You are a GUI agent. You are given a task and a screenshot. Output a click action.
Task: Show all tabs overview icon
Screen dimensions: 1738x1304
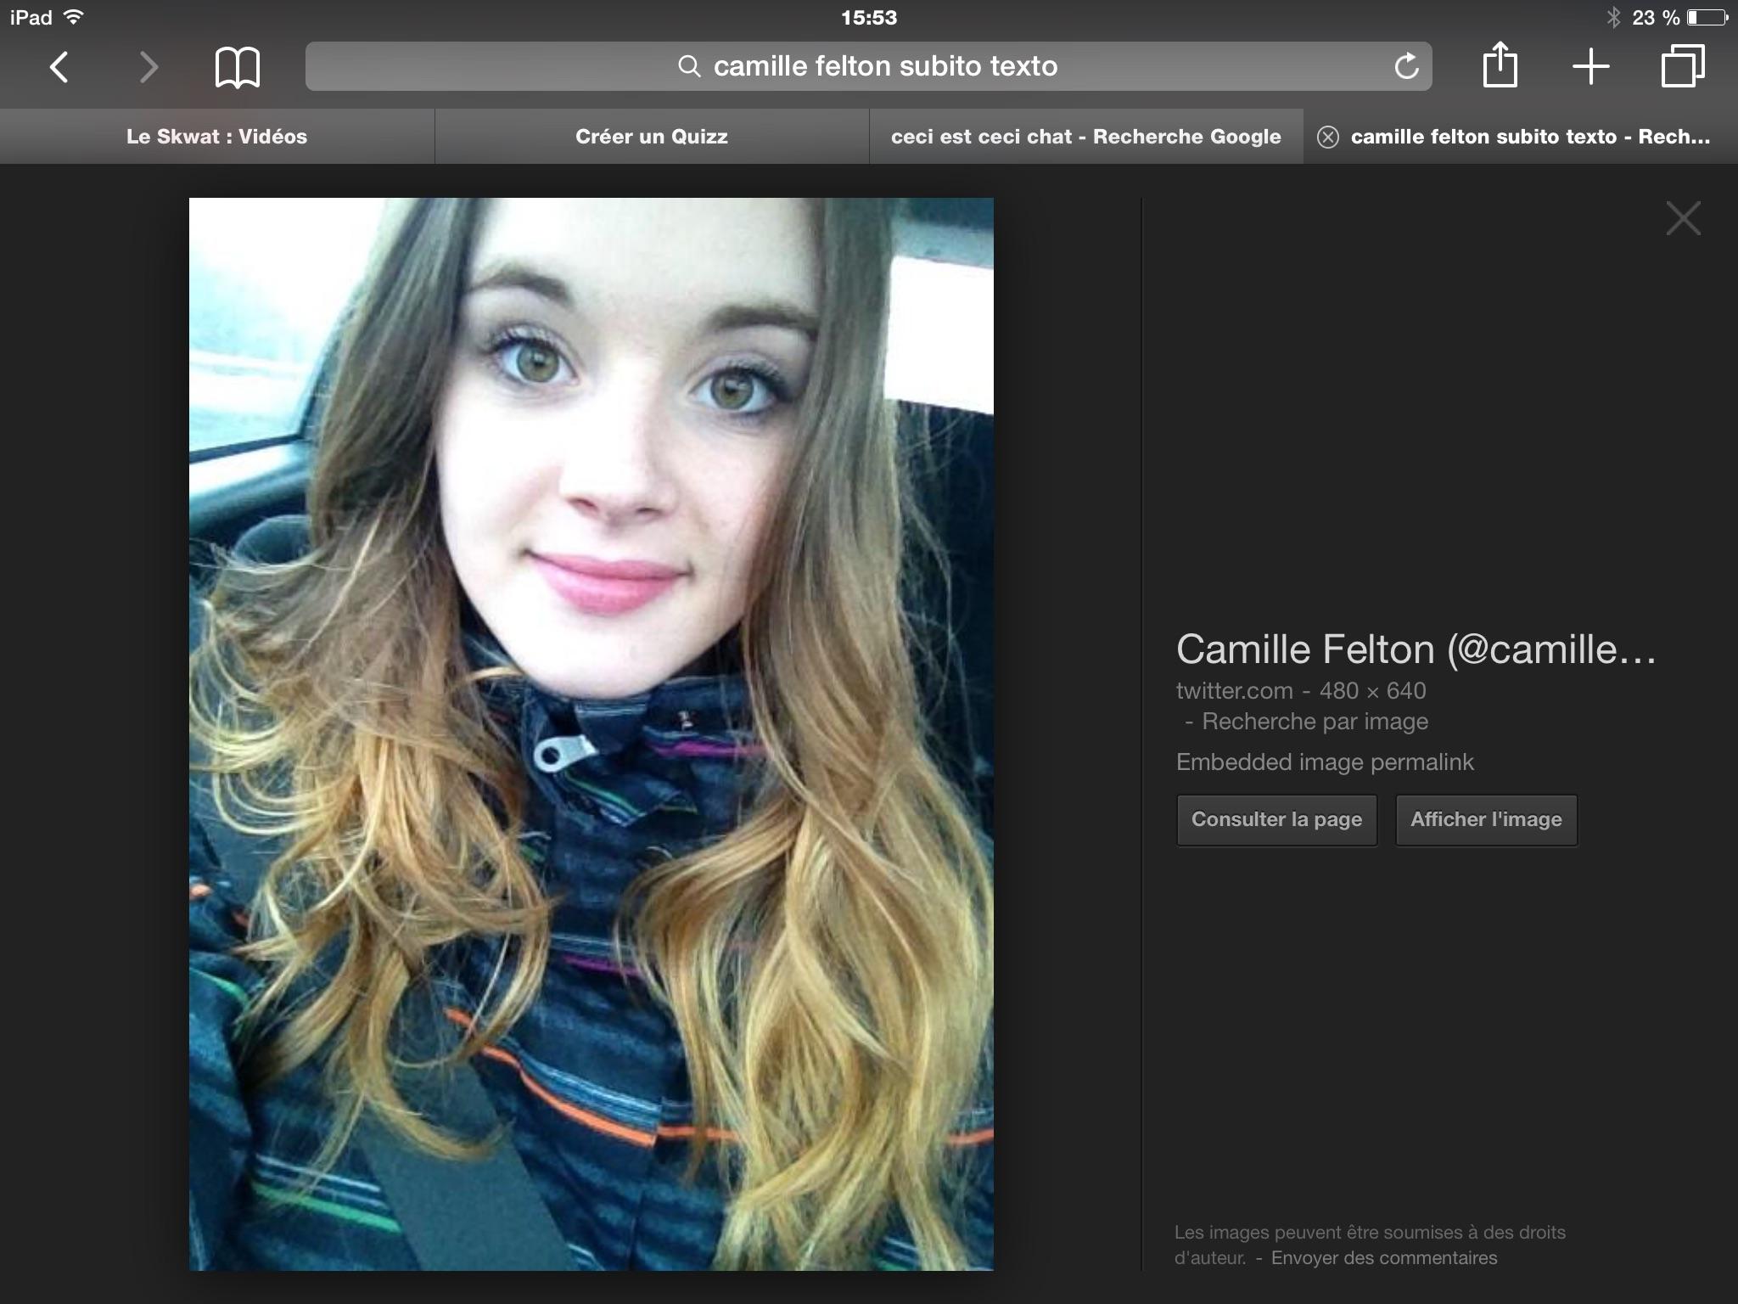[1682, 66]
